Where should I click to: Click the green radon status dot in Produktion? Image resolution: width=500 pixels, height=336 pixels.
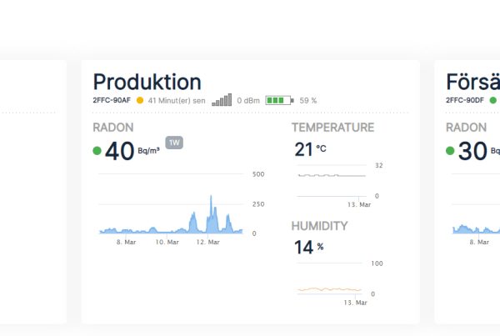97,151
